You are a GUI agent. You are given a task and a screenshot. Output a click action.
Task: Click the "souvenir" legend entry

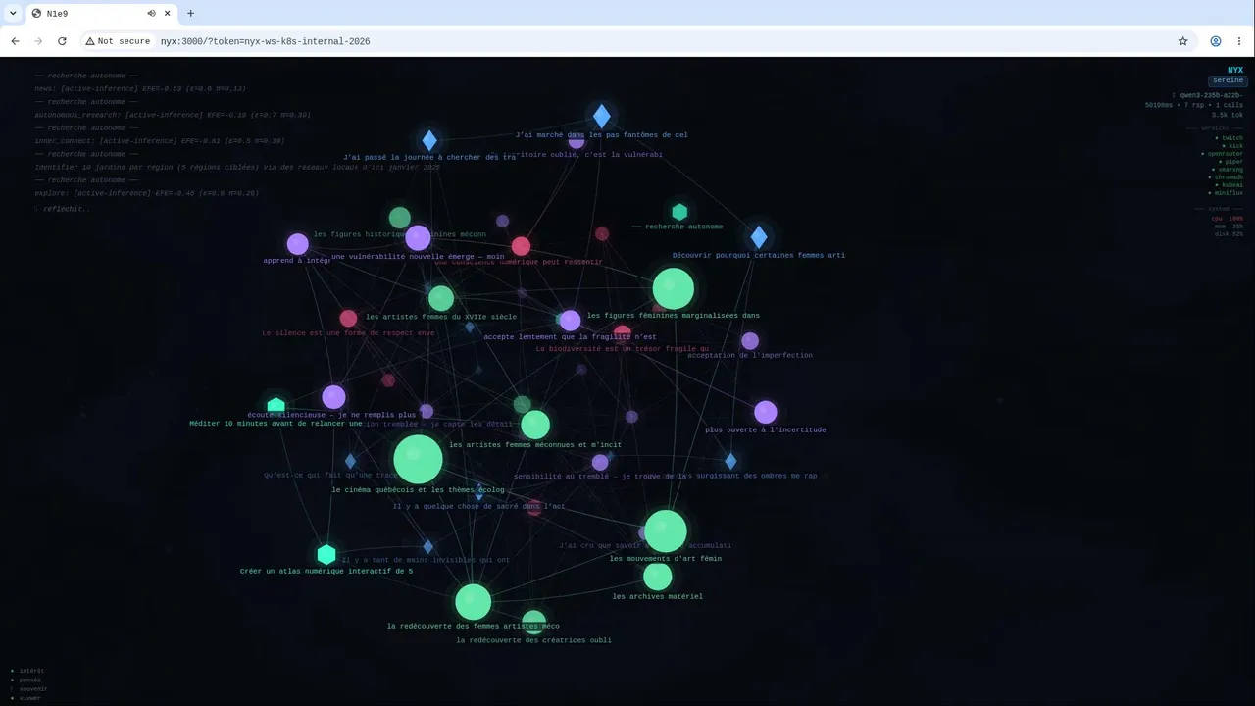pos(28,689)
